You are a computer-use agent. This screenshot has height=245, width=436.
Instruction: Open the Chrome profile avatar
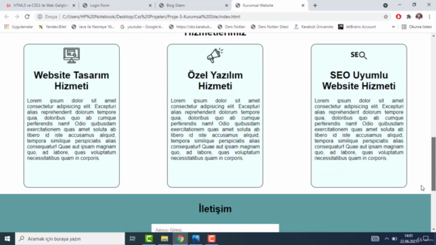(x=419, y=16)
